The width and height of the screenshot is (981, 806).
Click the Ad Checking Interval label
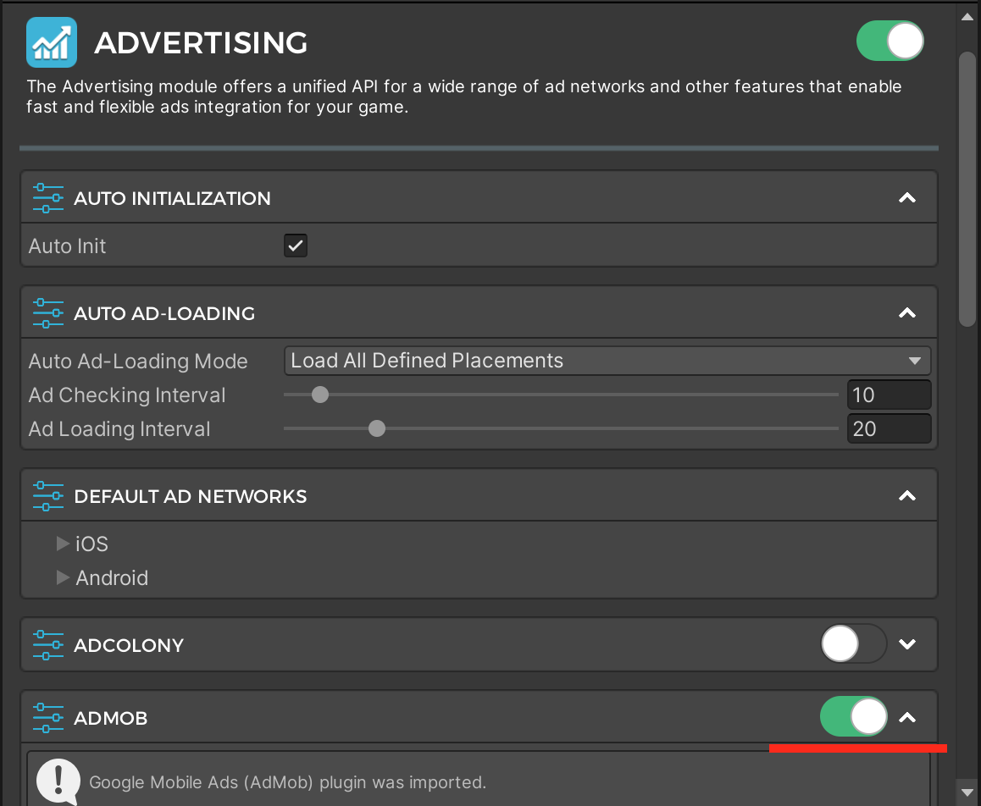tap(126, 395)
